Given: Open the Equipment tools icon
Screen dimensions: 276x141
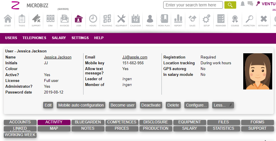Looking at the screenshot, I should tap(121, 21).
